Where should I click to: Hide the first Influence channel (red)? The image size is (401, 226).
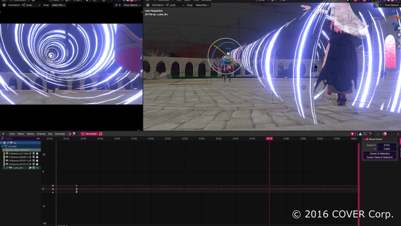7,153
